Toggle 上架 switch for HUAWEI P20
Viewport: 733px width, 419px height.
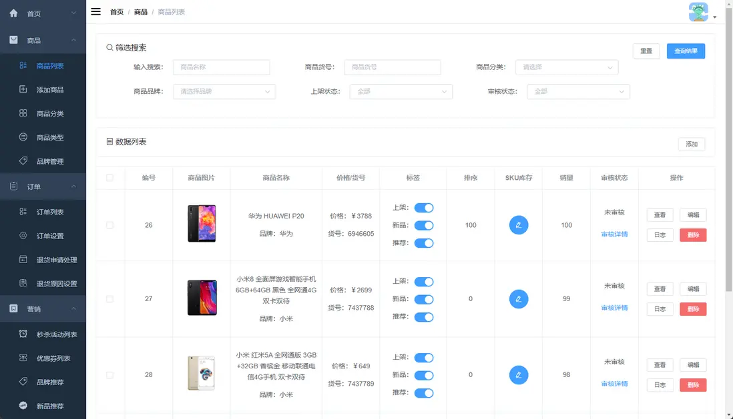[x=424, y=208]
